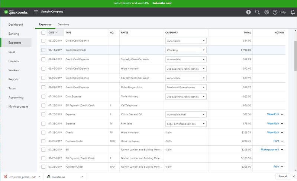Click the scrollbar down arrow
297x181 pixels.
pyautogui.click(x=296, y=170)
